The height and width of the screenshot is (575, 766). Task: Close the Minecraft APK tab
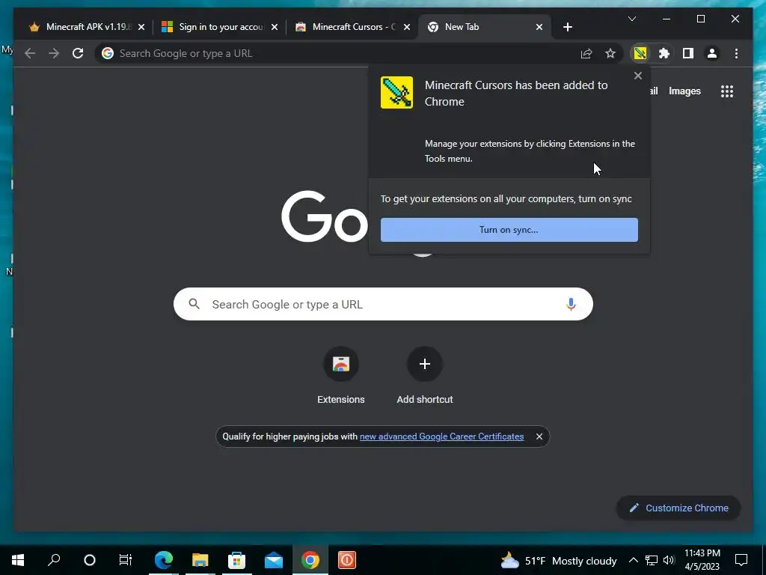tap(141, 27)
